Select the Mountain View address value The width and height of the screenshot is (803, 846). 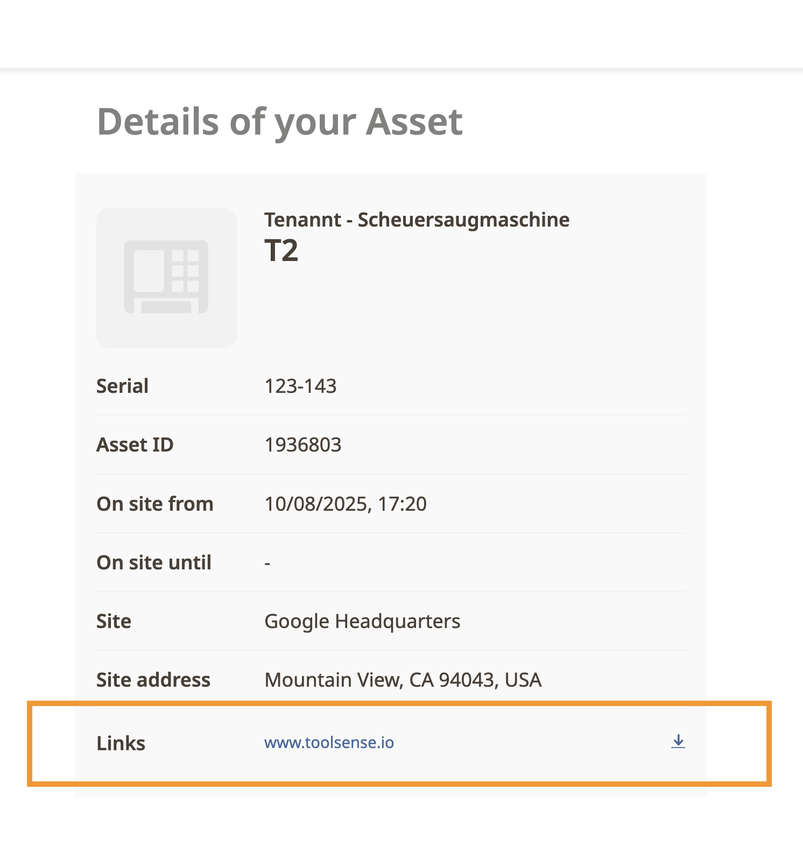pyautogui.click(x=403, y=680)
